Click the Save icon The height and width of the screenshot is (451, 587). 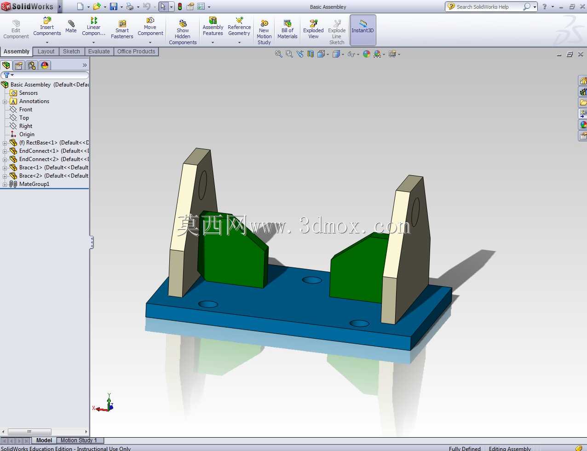[113, 6]
